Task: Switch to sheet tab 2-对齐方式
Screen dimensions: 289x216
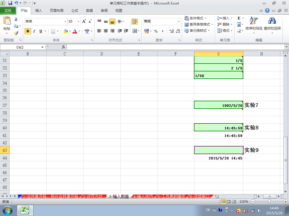Action: tap(93, 196)
